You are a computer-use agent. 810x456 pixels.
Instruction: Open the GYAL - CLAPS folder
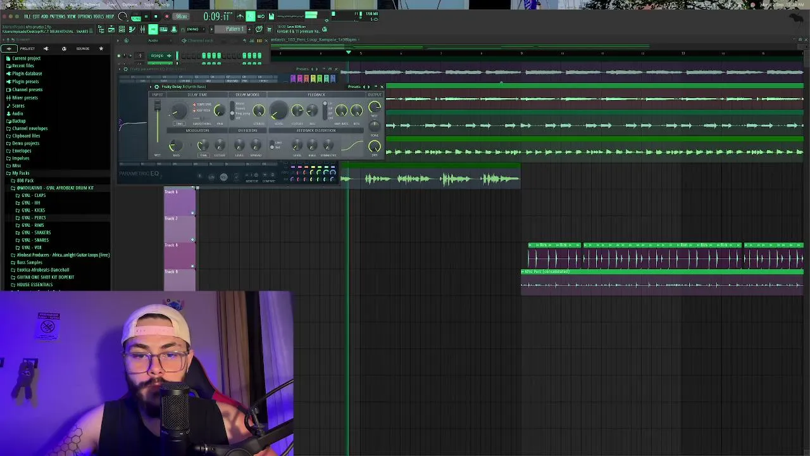pyautogui.click(x=34, y=196)
